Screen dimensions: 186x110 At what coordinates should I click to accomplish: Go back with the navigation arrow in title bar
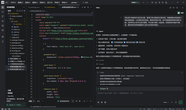144,2
